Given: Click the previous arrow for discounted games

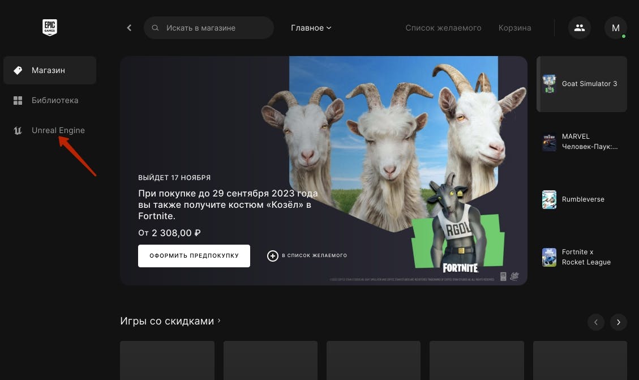Looking at the screenshot, I should [x=596, y=322].
